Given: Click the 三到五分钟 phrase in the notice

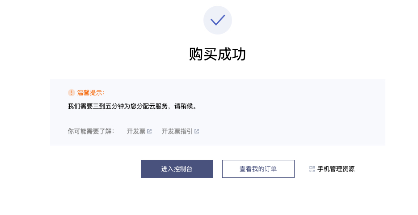Looking at the screenshot, I should (109, 106).
